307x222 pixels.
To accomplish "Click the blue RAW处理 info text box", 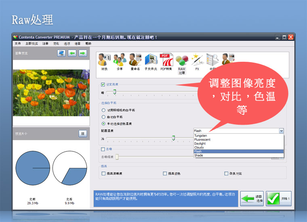I will (166, 199).
